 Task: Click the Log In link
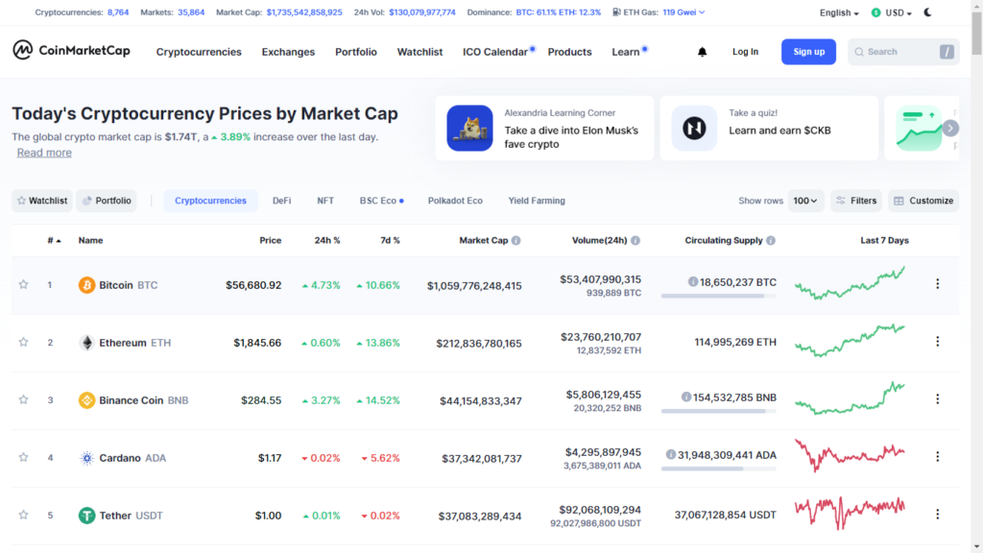click(745, 52)
